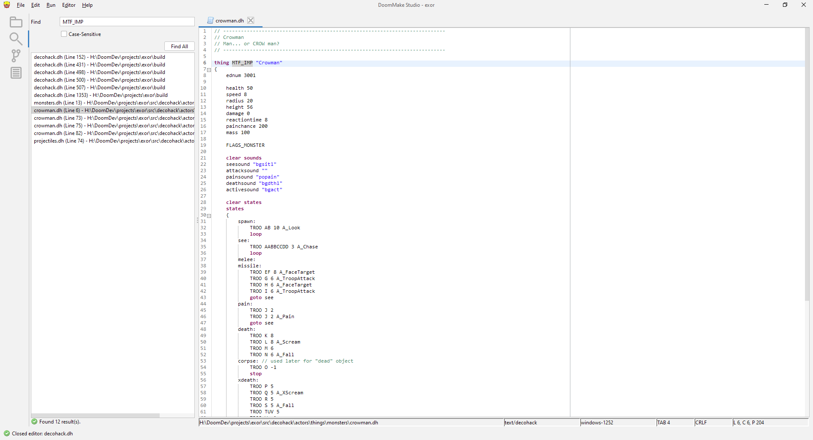Viewport: 813px width, 440px height.
Task: Select result decohack.dh (Line 500)
Action: tap(113, 80)
